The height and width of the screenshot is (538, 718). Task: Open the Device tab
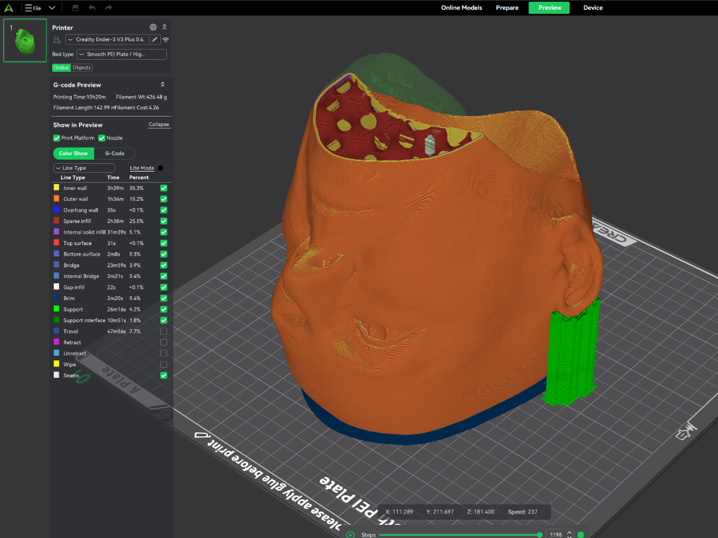click(592, 8)
